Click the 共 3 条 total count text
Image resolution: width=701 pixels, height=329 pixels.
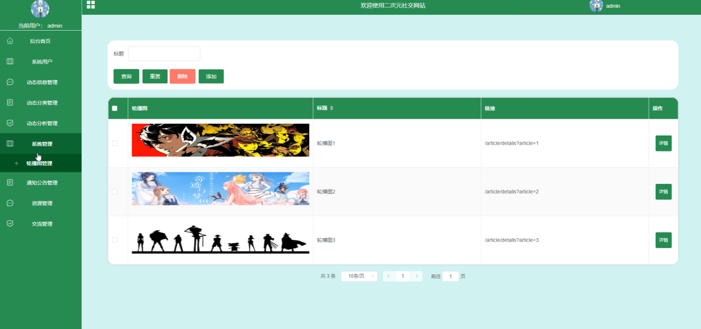coord(328,276)
